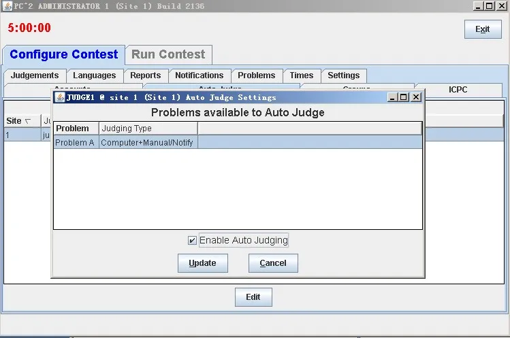Screen dimensions: 510x338
Task: Open the Reports tab
Action: [x=146, y=75]
